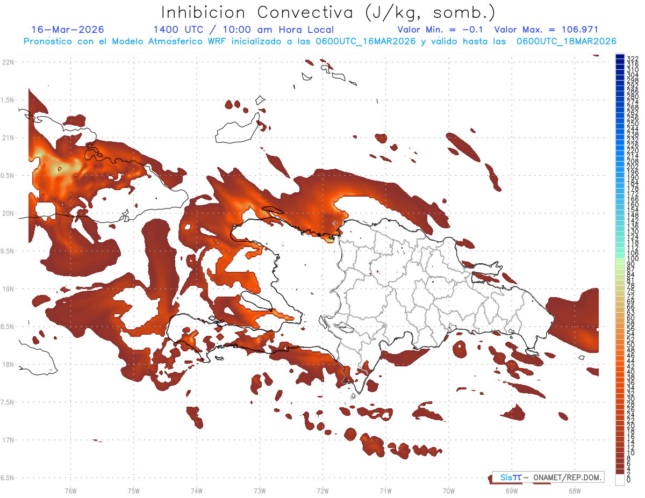The image size is (645, 498).
Task: Click the '74W' longitude label
Action: [x=196, y=490]
